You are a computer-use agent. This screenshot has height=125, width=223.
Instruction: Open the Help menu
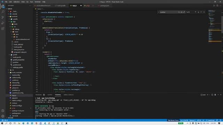pyautogui.click(x=44, y=2)
